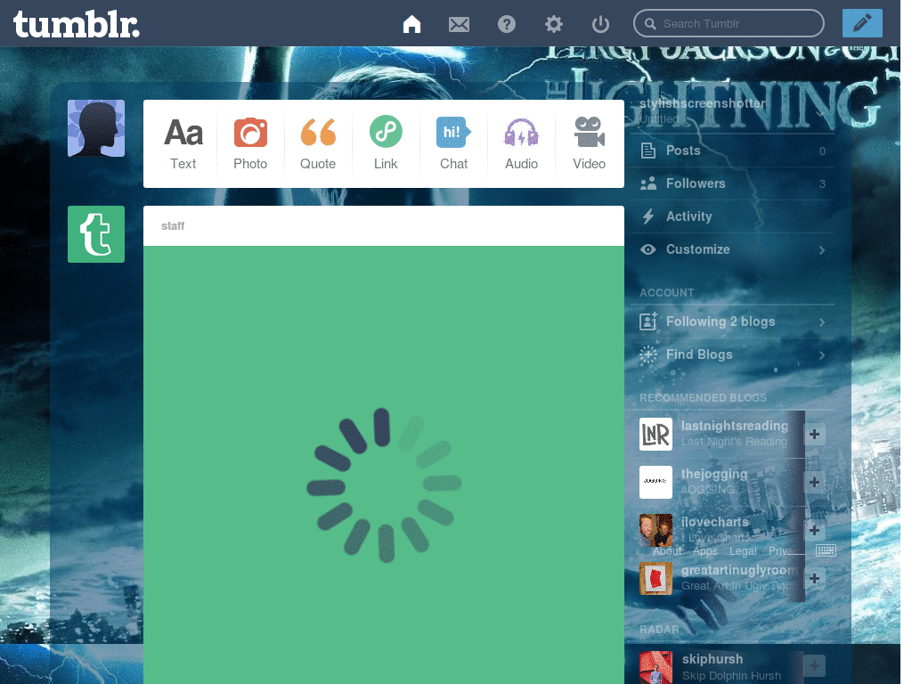Open the stylishscreenshotter blog name

coord(703,103)
